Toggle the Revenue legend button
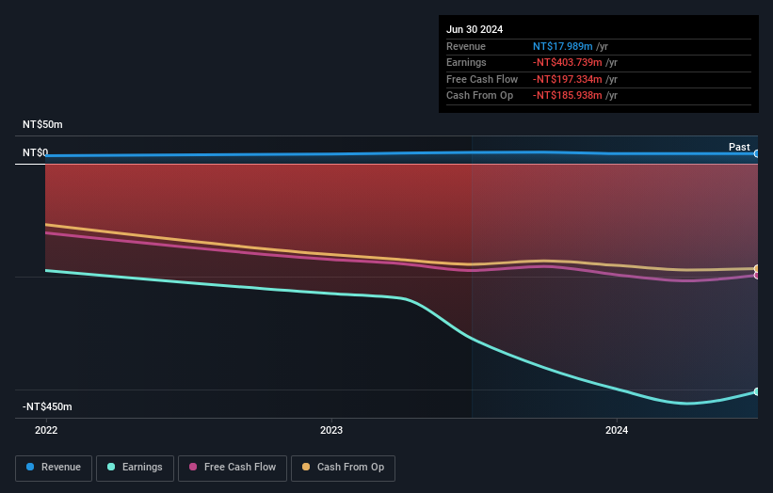 coord(54,468)
